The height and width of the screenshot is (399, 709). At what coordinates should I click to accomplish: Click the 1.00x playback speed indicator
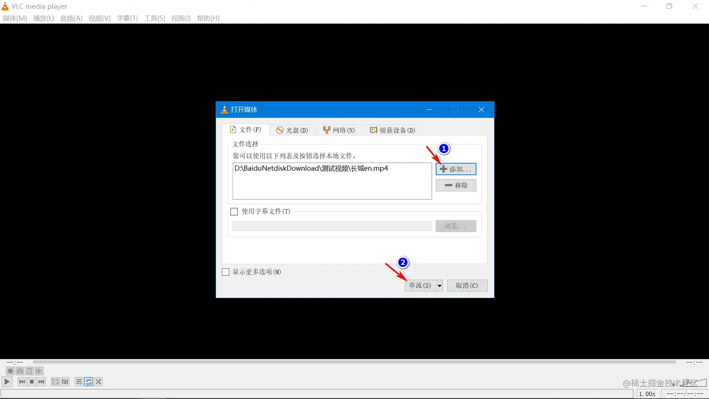click(x=647, y=394)
